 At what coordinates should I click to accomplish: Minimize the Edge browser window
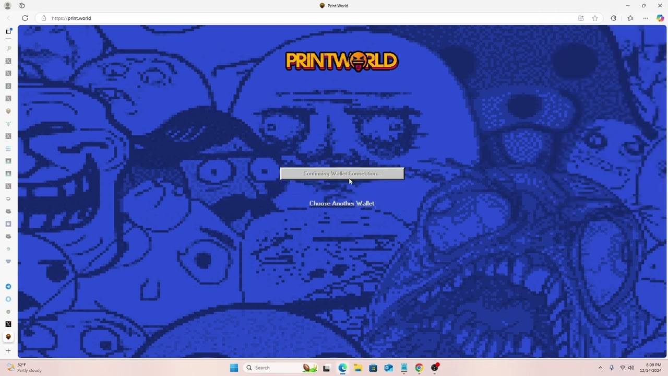click(x=628, y=6)
